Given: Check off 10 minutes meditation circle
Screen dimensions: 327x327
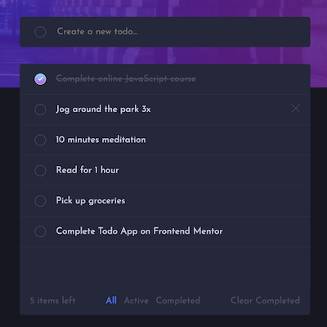Looking at the screenshot, I should pyautogui.click(x=40, y=140).
